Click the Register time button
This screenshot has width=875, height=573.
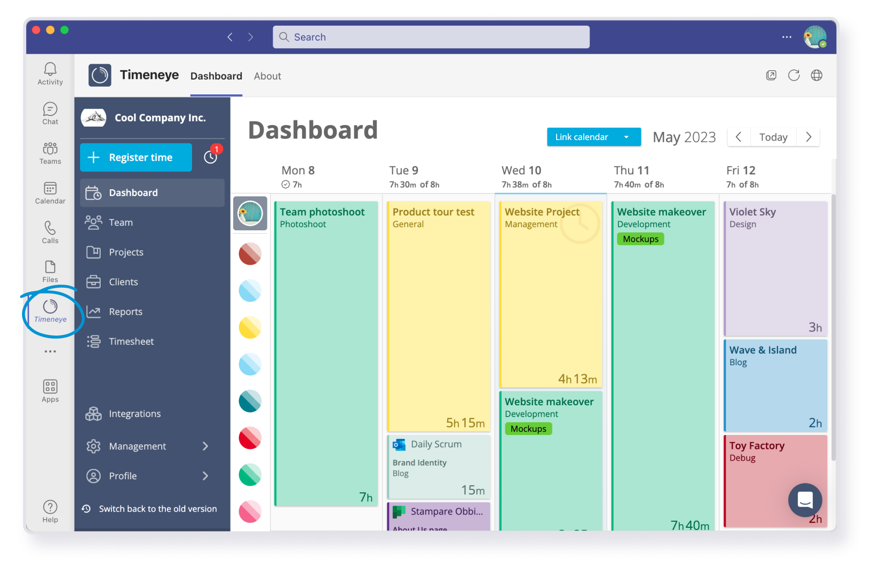pyautogui.click(x=136, y=157)
